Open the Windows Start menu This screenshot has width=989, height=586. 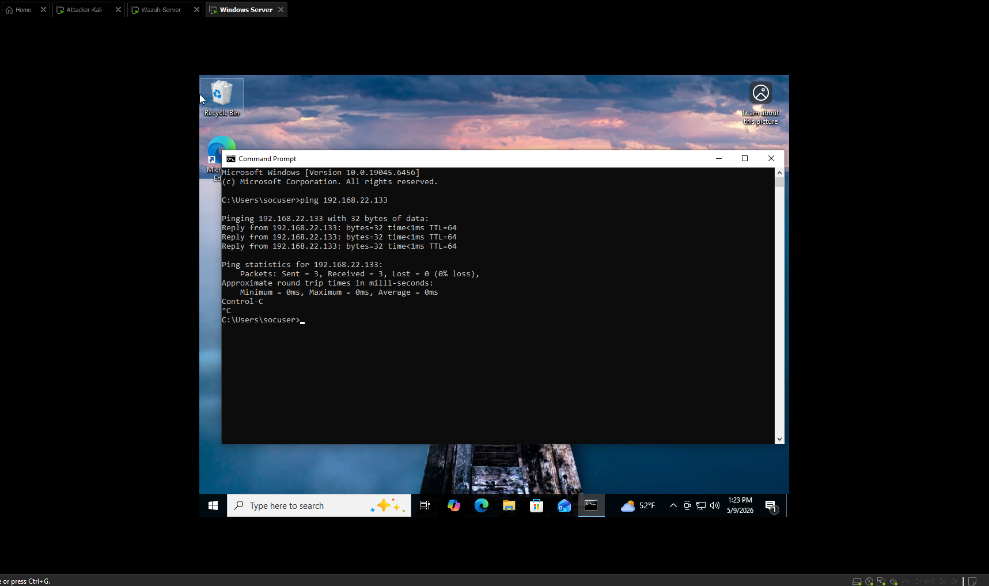click(x=213, y=505)
